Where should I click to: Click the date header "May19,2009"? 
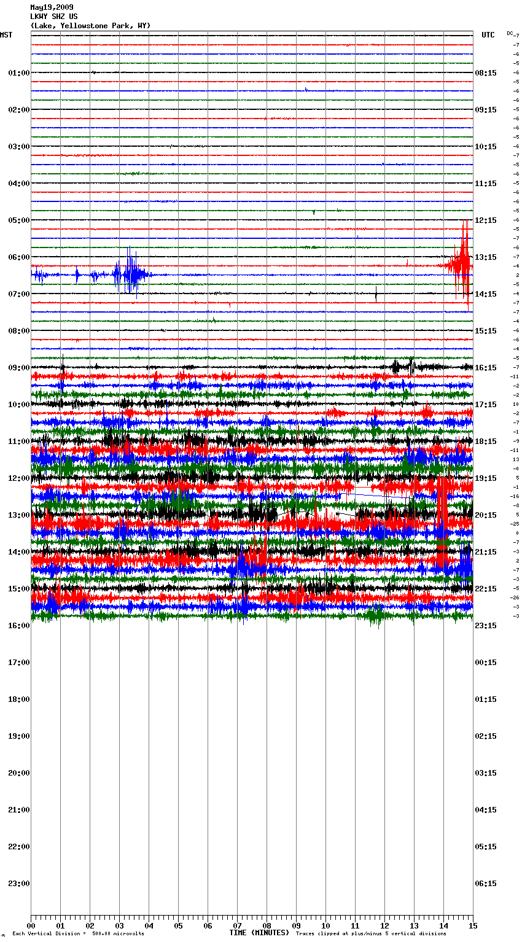pyautogui.click(x=52, y=7)
